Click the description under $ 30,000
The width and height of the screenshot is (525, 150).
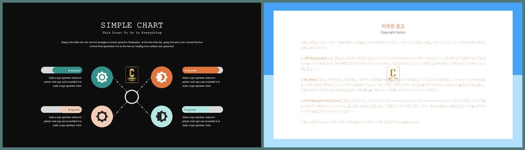201,82
